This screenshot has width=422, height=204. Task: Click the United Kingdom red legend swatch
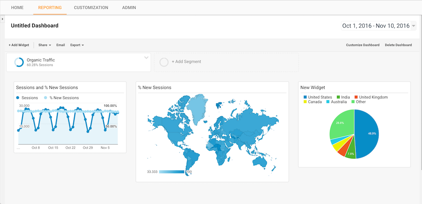pyautogui.click(x=356, y=97)
